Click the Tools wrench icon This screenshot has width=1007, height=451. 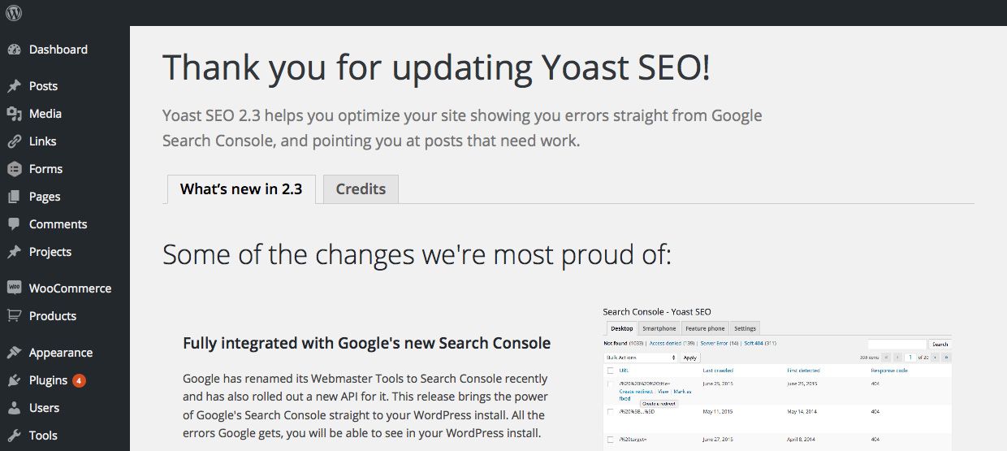click(14, 436)
